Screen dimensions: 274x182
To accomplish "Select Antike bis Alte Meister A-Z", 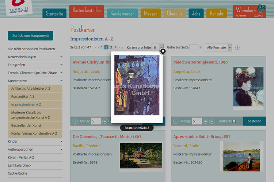I will tap(35, 89).
